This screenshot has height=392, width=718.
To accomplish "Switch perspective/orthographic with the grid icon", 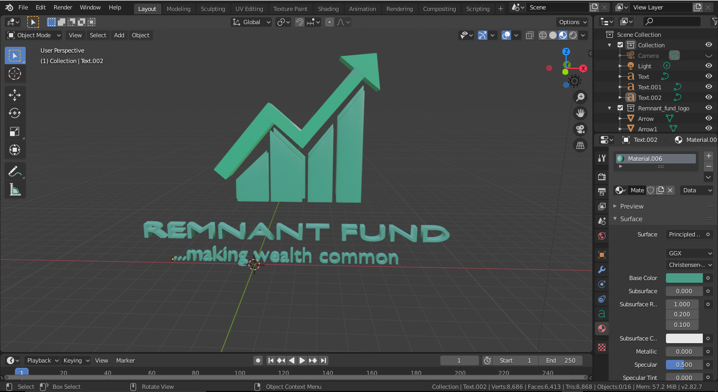I will pos(580,146).
